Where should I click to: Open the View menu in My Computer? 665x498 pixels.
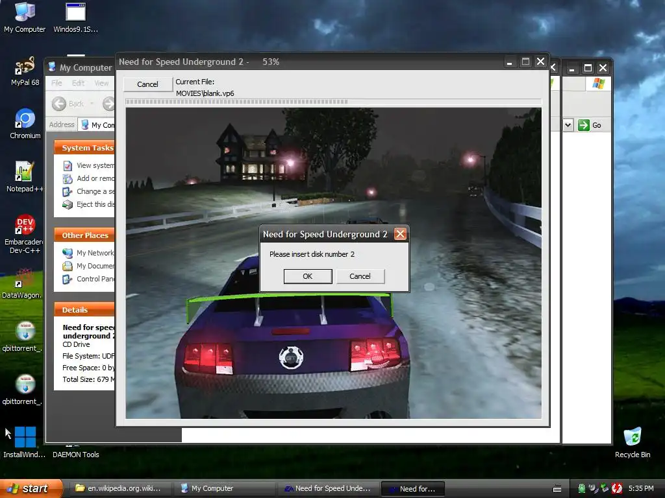tap(101, 83)
